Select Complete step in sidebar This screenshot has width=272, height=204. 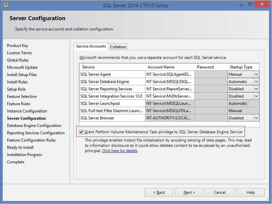coord(16,162)
